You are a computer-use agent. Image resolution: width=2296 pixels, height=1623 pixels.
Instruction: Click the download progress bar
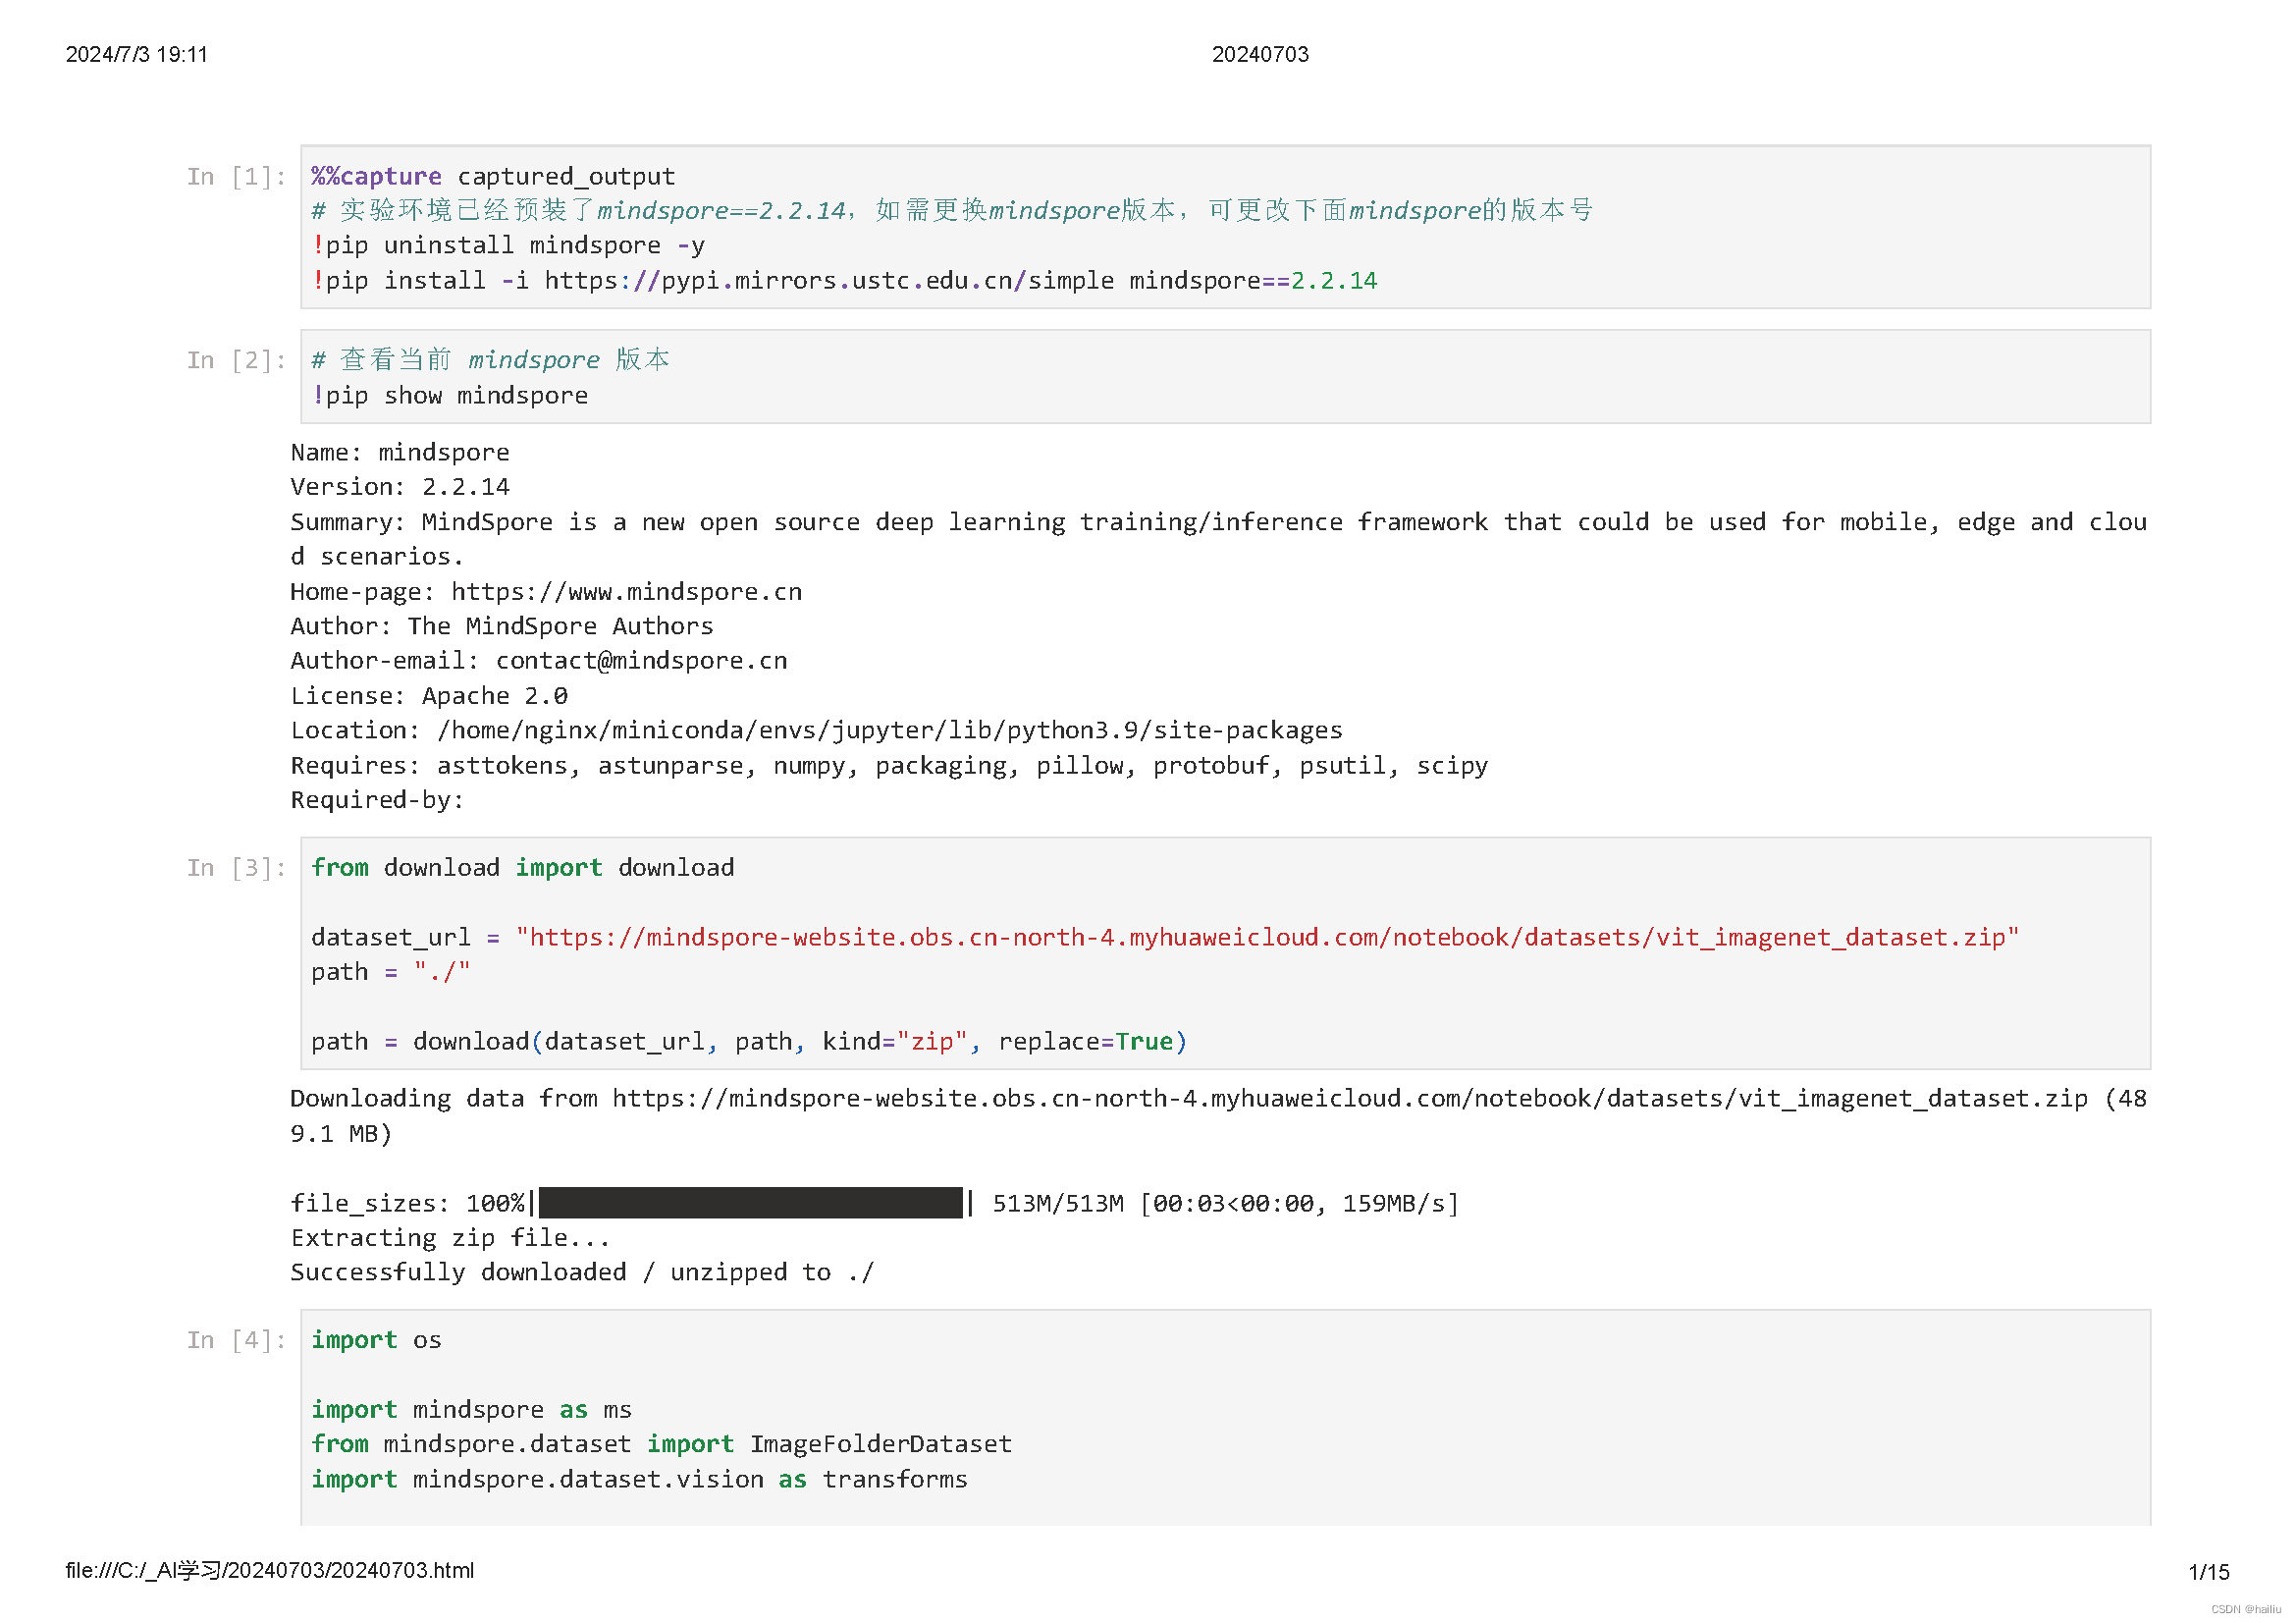point(750,1203)
